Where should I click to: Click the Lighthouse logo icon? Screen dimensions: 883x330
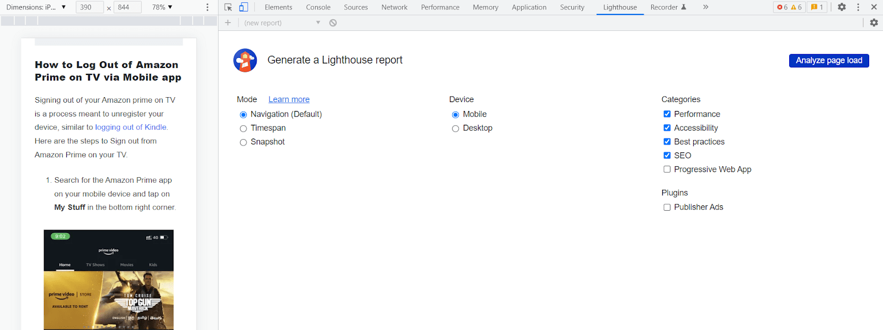point(245,60)
